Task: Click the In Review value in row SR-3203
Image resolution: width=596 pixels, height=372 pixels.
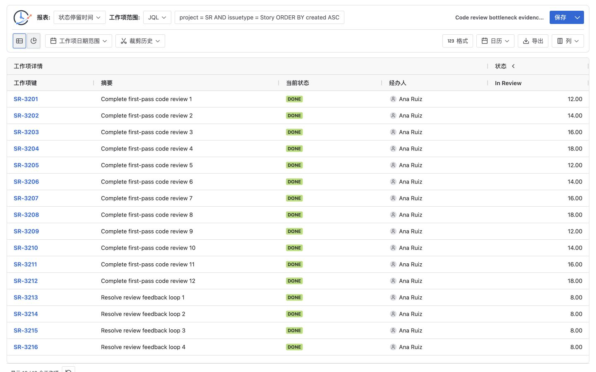Action: click(x=575, y=132)
